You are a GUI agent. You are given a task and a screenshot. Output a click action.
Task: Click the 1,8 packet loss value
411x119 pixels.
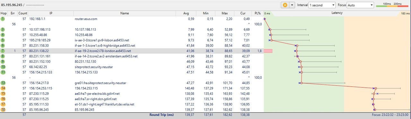coord(259,51)
